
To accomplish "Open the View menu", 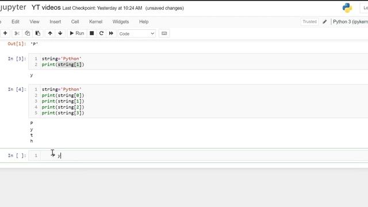I will tap(34, 22).
